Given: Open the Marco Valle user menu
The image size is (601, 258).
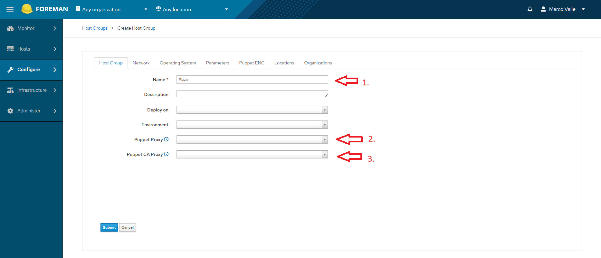Looking at the screenshot, I should point(563,9).
